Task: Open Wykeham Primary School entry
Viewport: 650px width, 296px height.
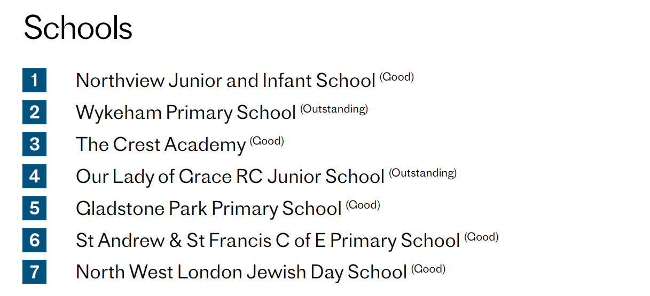Action: [185, 113]
